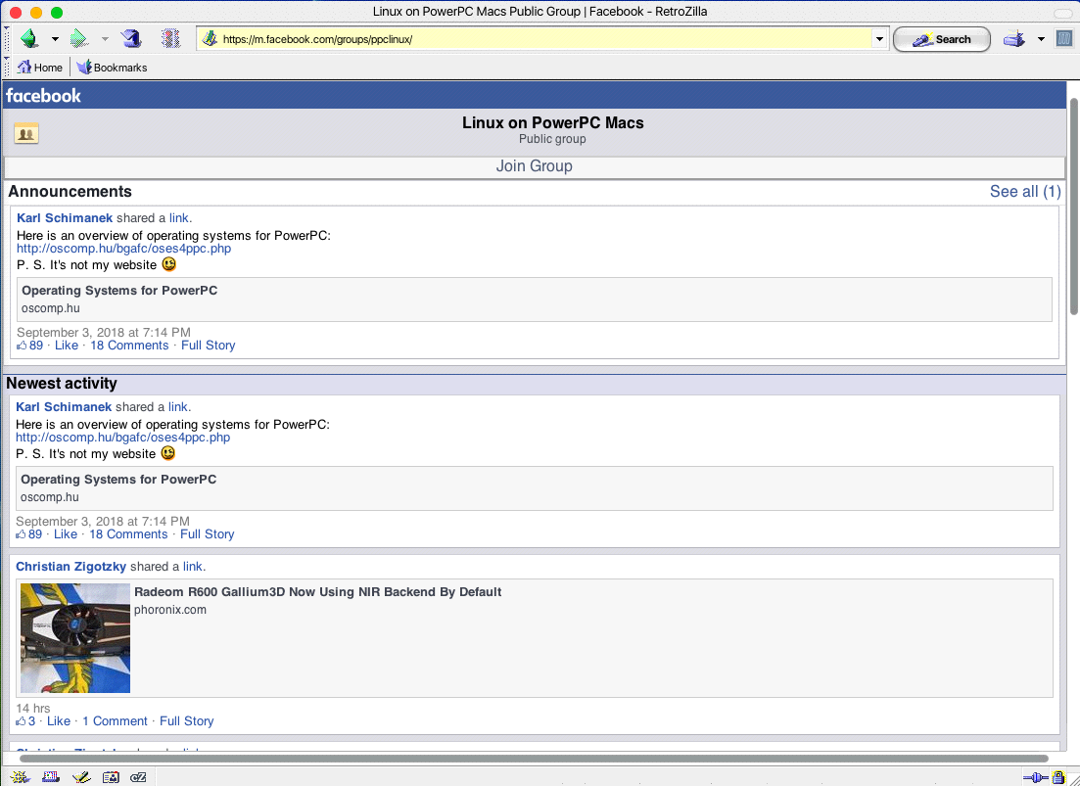The width and height of the screenshot is (1080, 786).
Task: Open the Composer icon in status bar
Action: [x=81, y=777]
